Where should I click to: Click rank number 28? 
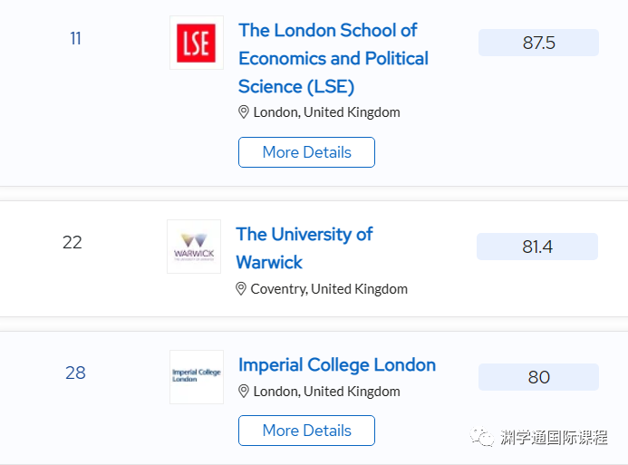75,373
